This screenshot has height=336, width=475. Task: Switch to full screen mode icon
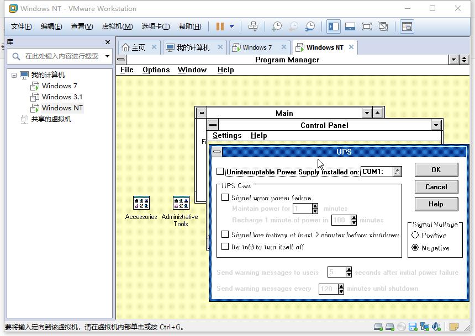tap(367, 26)
